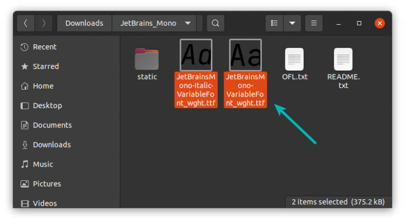Screen dimensions: 405x223
Task: Navigate to Home in sidebar
Action: pos(43,86)
